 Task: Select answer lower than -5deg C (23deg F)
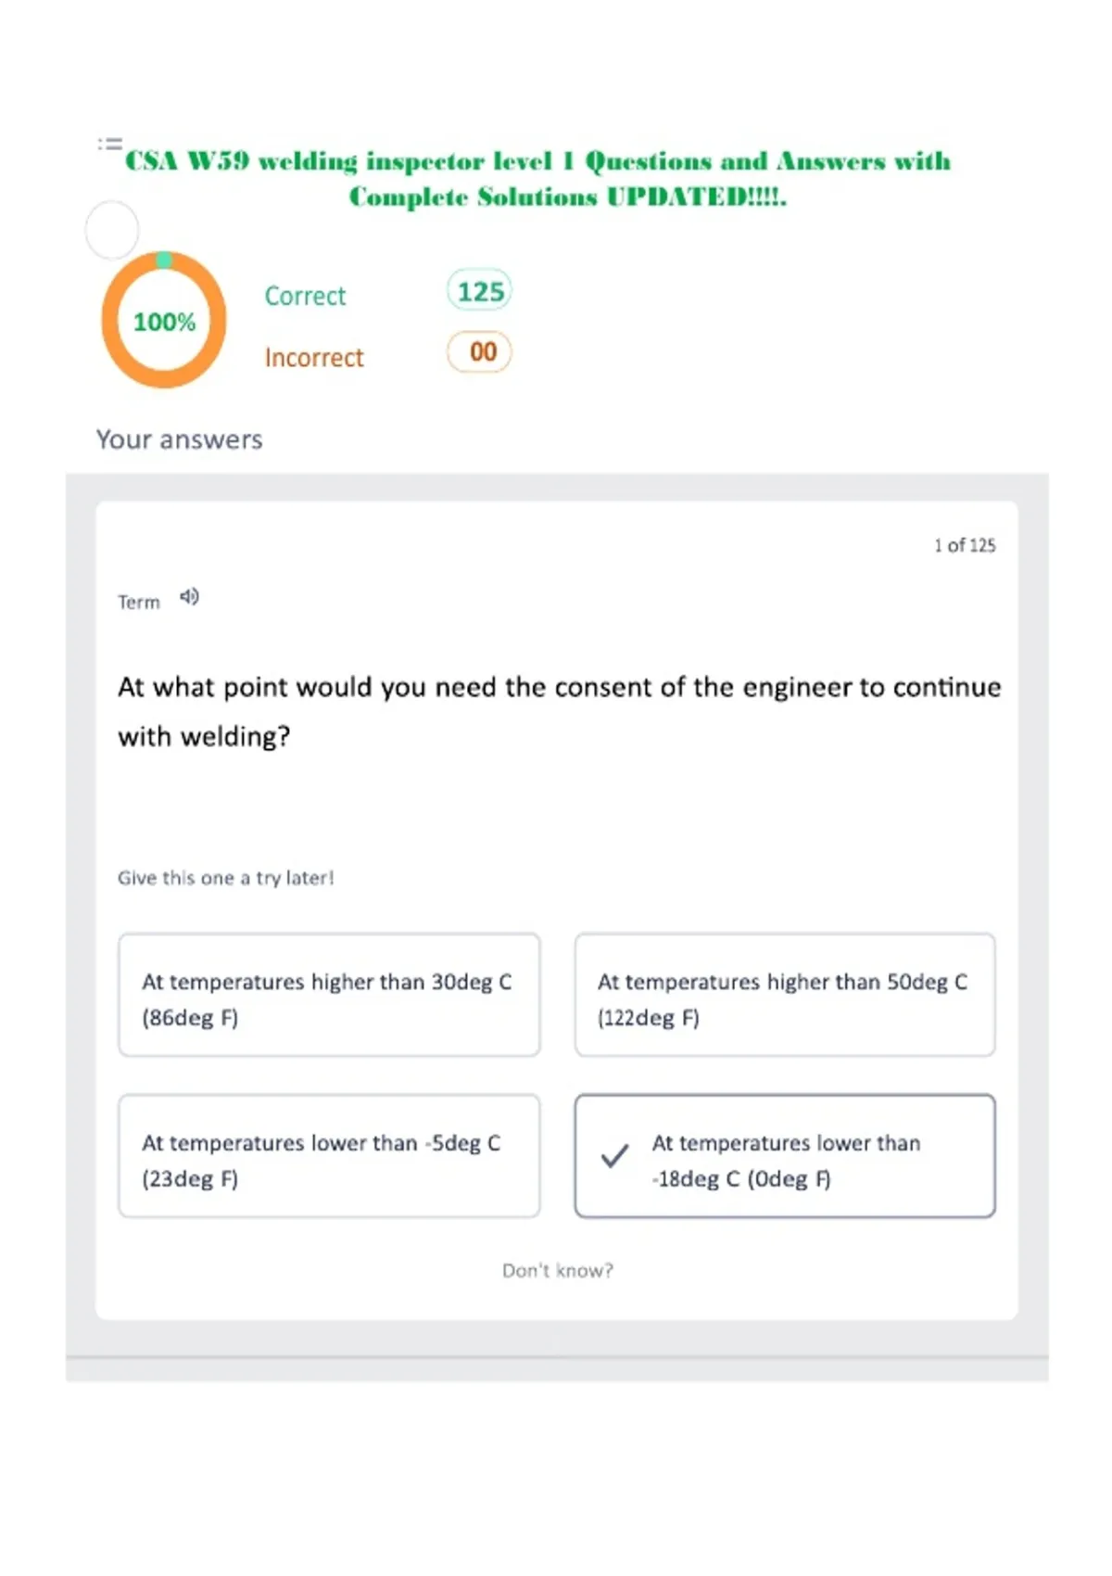(329, 1156)
